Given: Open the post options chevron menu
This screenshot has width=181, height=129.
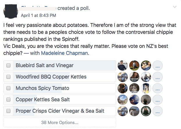Looking at the screenshot, I should [175, 7].
